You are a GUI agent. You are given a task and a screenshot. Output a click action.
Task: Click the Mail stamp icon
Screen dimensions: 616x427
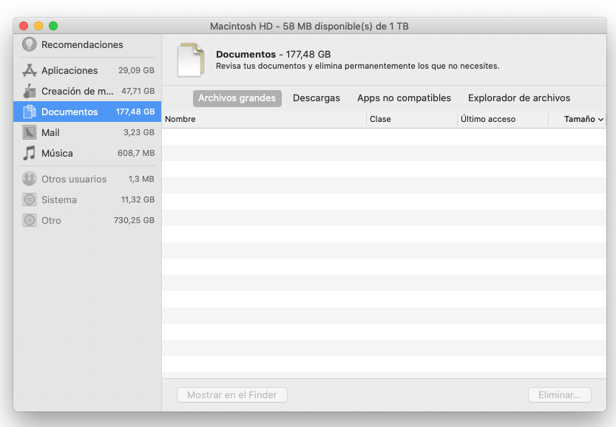pos(29,132)
